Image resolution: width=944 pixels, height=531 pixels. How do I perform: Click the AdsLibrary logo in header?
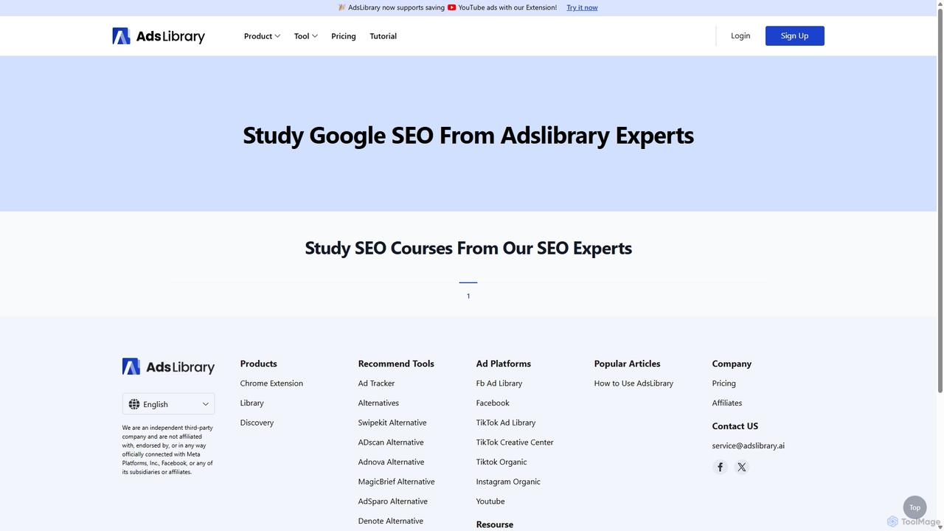(159, 35)
